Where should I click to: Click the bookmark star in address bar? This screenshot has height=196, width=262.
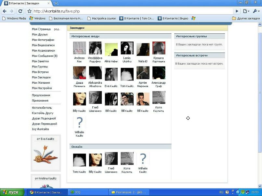point(29,11)
